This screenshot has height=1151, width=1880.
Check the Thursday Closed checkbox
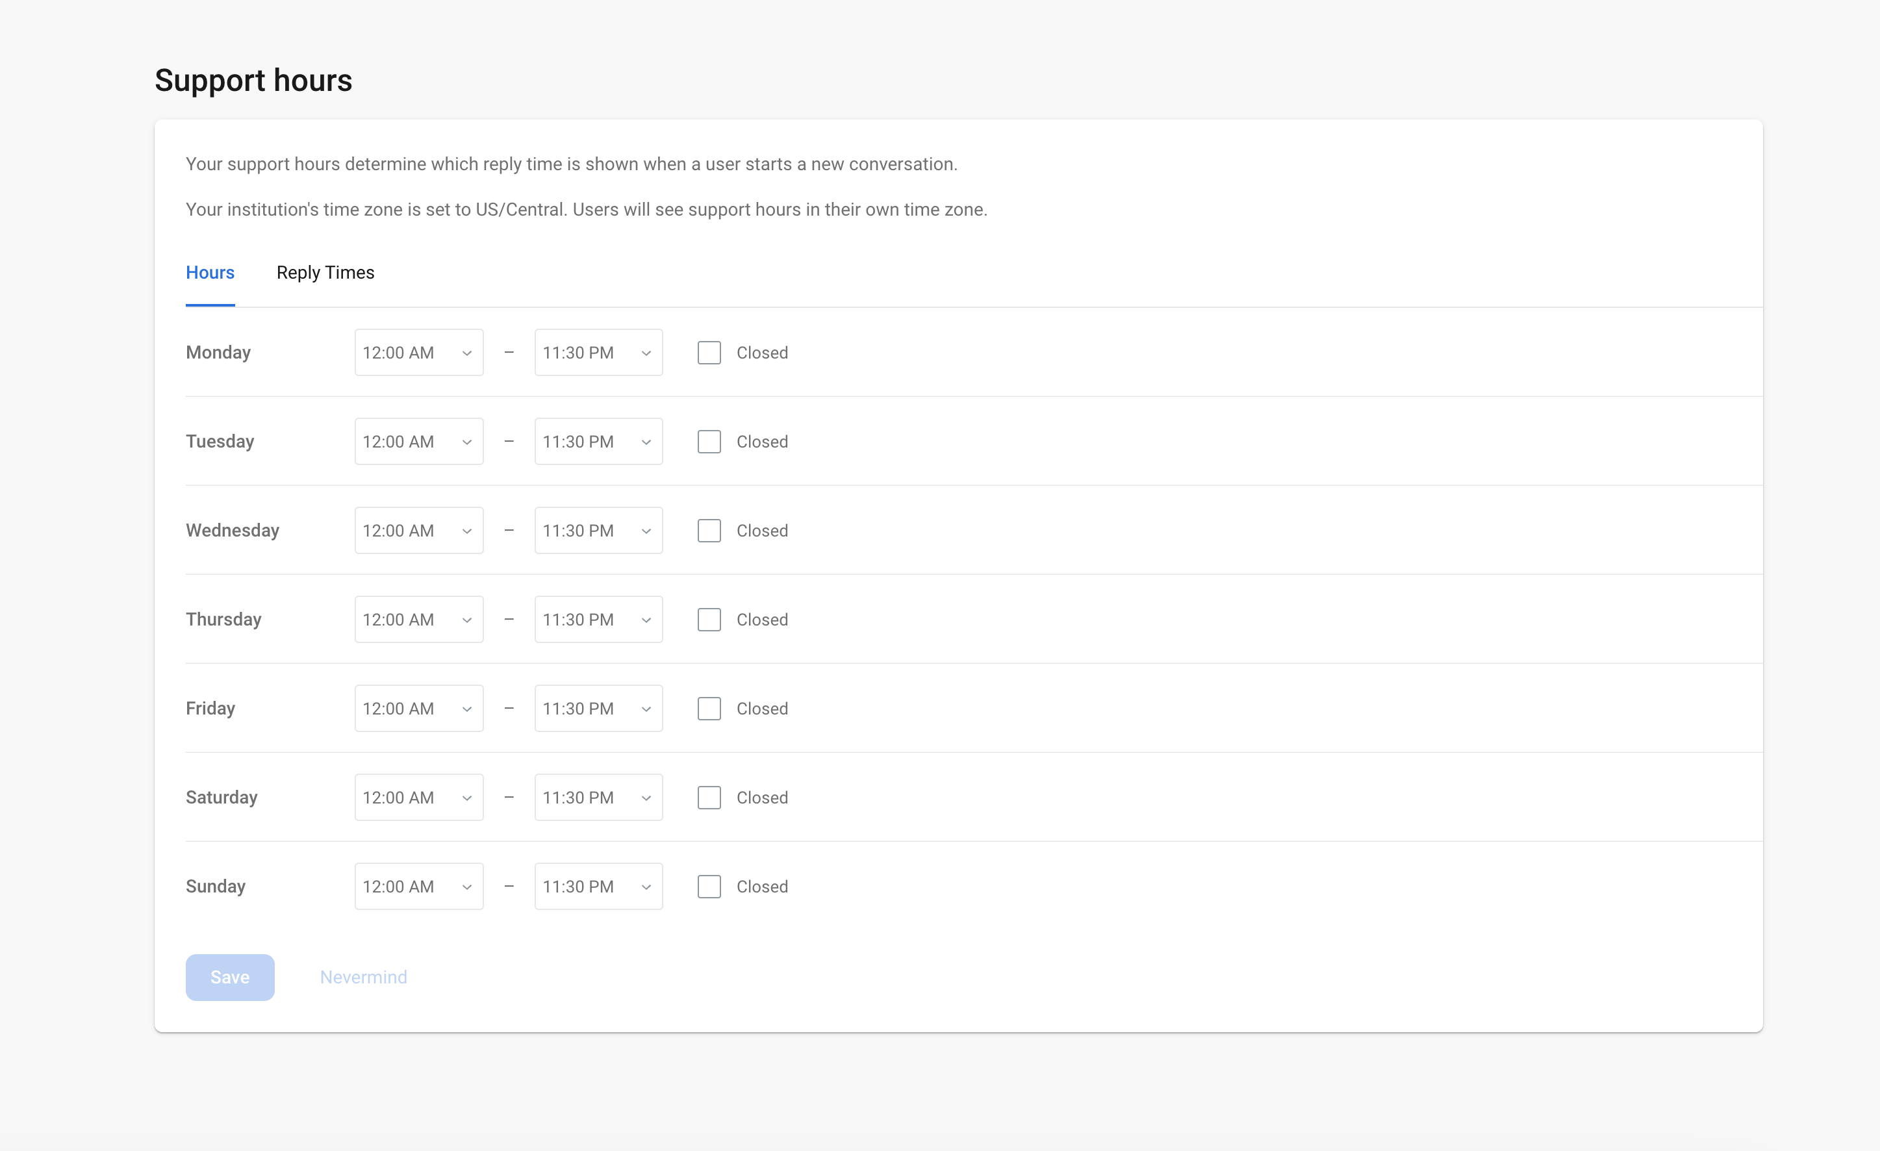709,620
